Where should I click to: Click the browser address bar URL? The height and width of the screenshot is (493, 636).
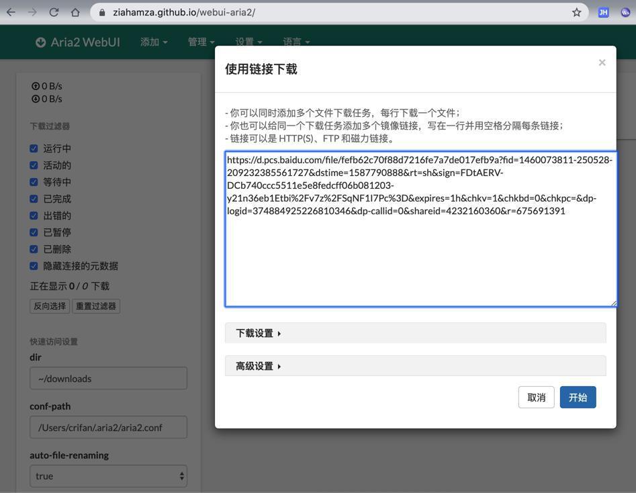pyautogui.click(x=184, y=13)
